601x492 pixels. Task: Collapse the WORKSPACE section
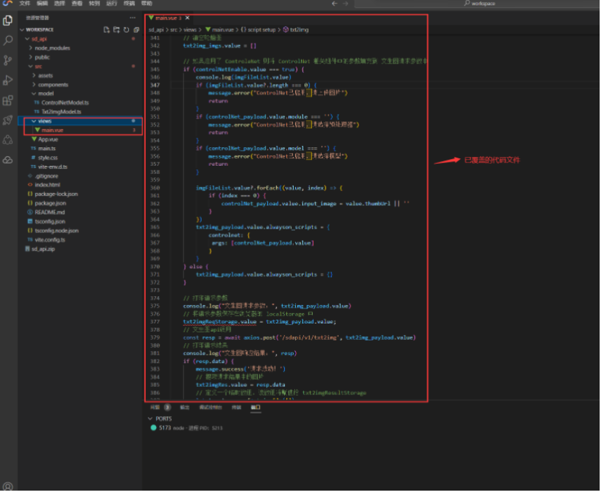pyautogui.click(x=22, y=29)
